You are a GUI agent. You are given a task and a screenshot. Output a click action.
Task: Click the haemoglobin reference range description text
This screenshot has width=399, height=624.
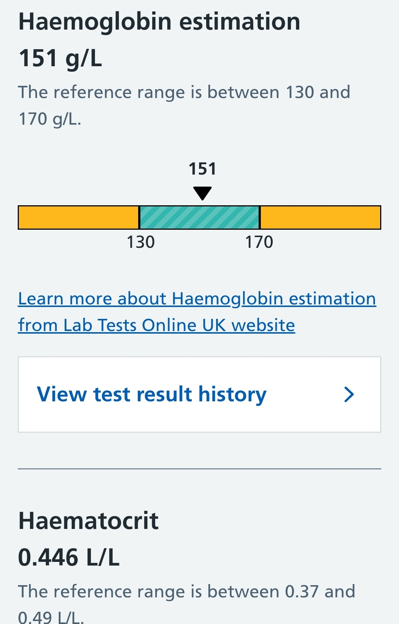[184, 105]
